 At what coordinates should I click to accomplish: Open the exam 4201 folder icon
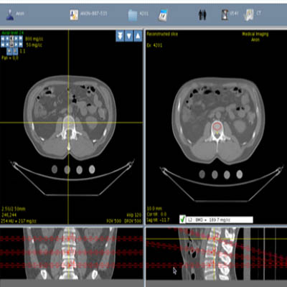click(132, 15)
